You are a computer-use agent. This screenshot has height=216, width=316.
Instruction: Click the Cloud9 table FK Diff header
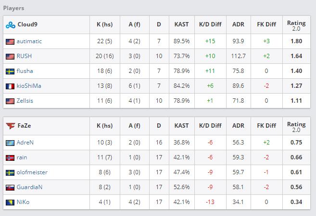click(x=266, y=24)
